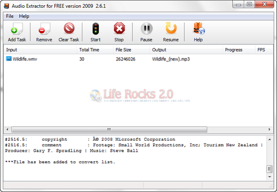Open the File menu

pyautogui.click(x=10, y=16)
